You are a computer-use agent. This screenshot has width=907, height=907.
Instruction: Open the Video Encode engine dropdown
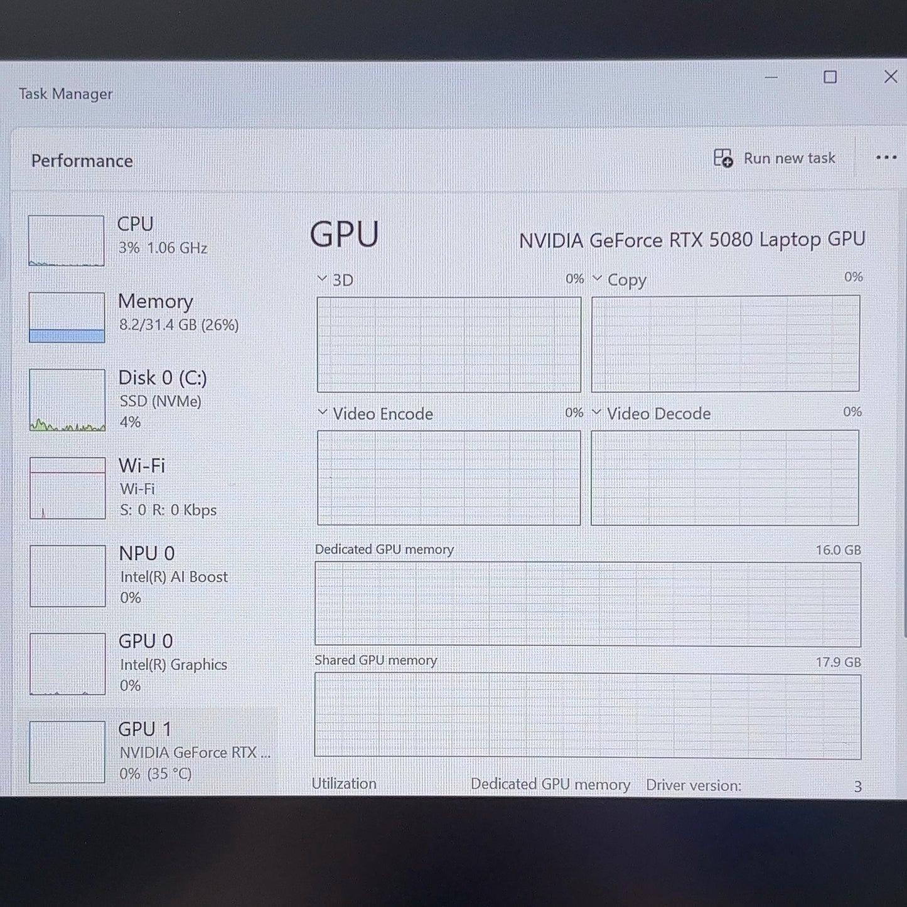tap(323, 412)
